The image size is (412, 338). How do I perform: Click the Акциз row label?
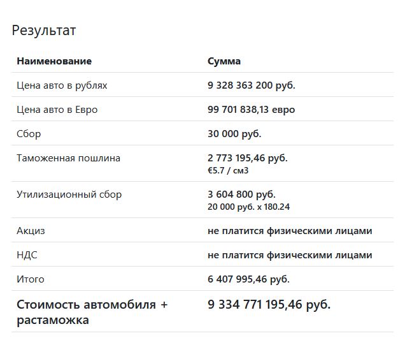31,231
